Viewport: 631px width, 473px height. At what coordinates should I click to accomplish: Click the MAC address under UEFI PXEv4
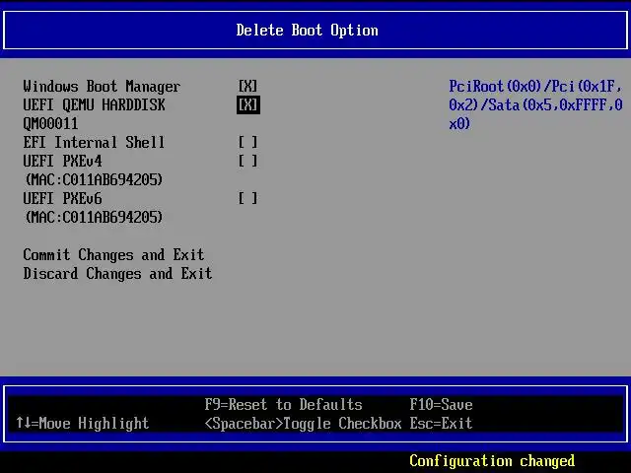tap(94, 179)
